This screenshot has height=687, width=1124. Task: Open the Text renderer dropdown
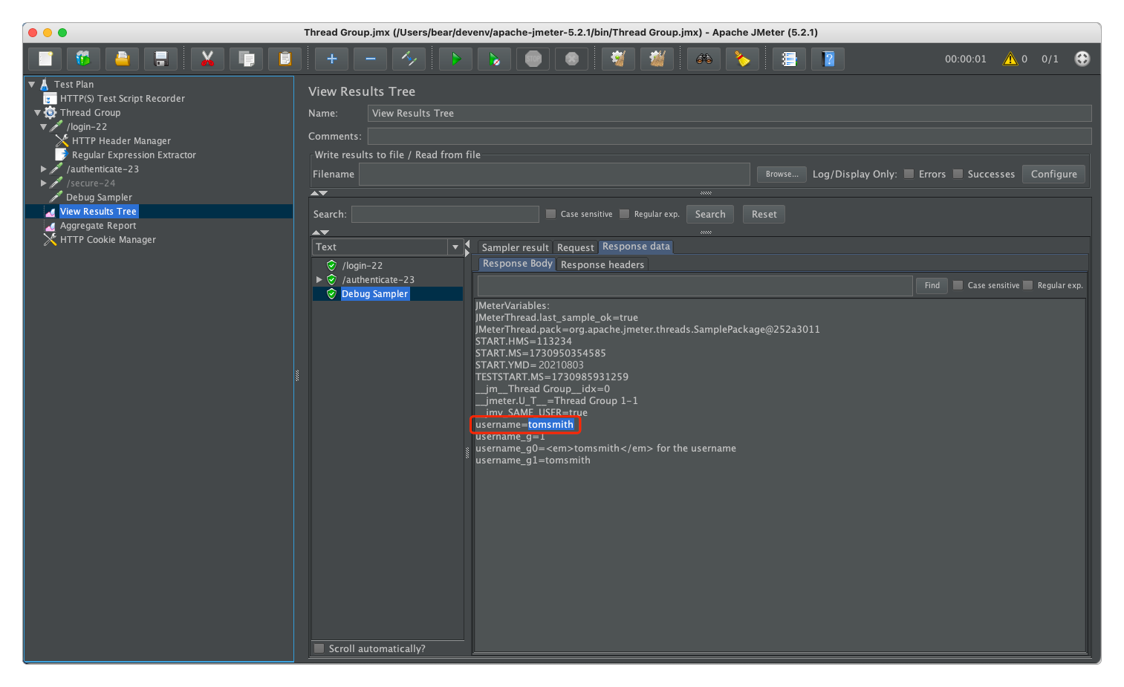(x=455, y=247)
